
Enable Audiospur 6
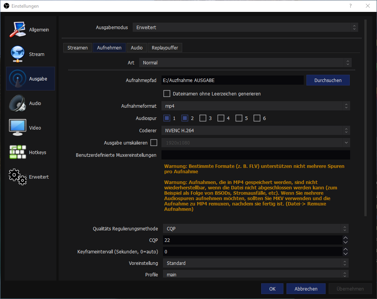[x=257, y=118]
